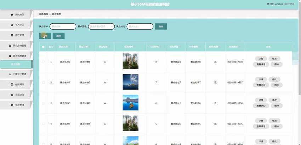Open the picture in row 景点名称5
This screenshot has height=145, width=301.
pyautogui.click(x=131, y=123)
